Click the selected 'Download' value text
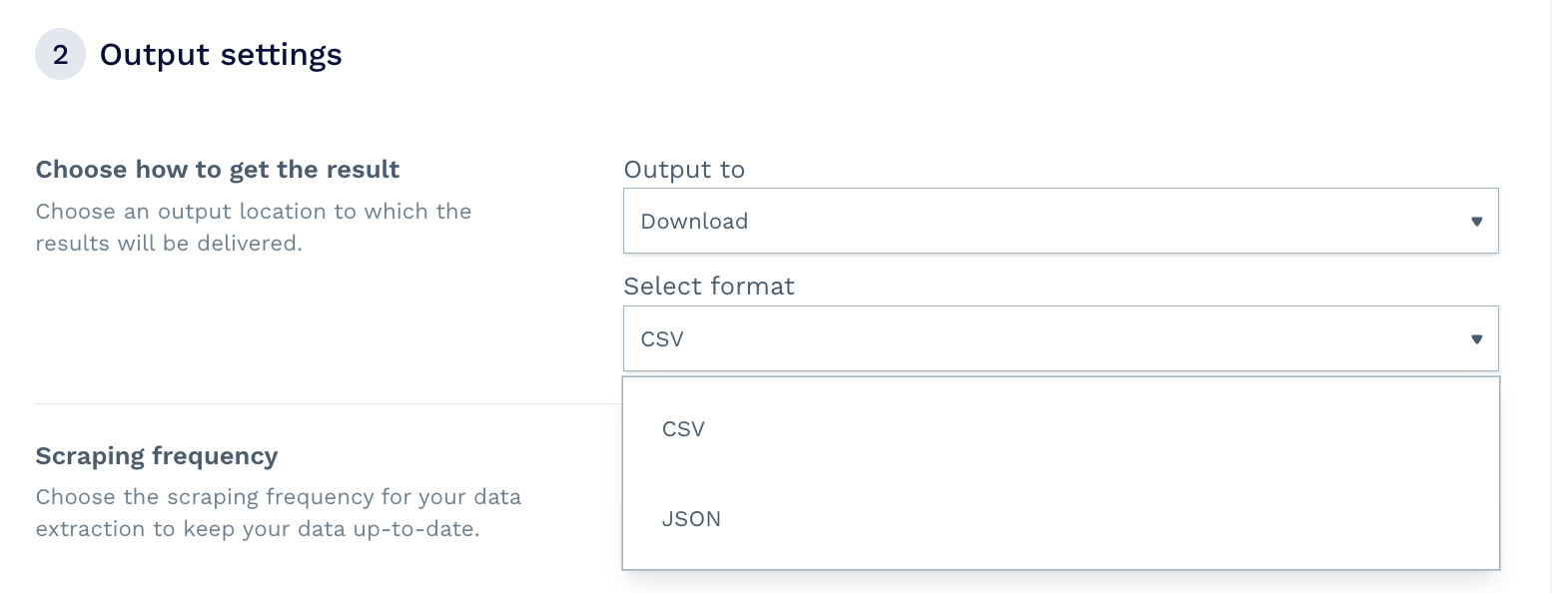Screen dimensions: 1552x593 pyautogui.click(x=694, y=222)
